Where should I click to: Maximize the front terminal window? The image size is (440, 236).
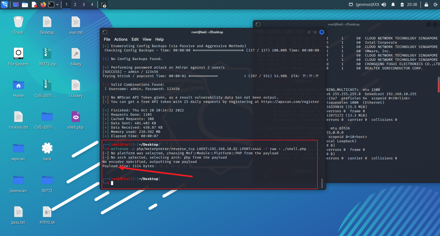315,32
